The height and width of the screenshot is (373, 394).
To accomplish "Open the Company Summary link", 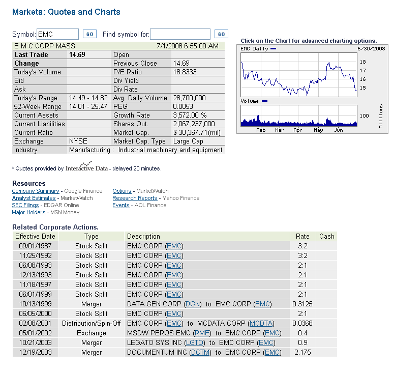I will (x=36, y=191).
